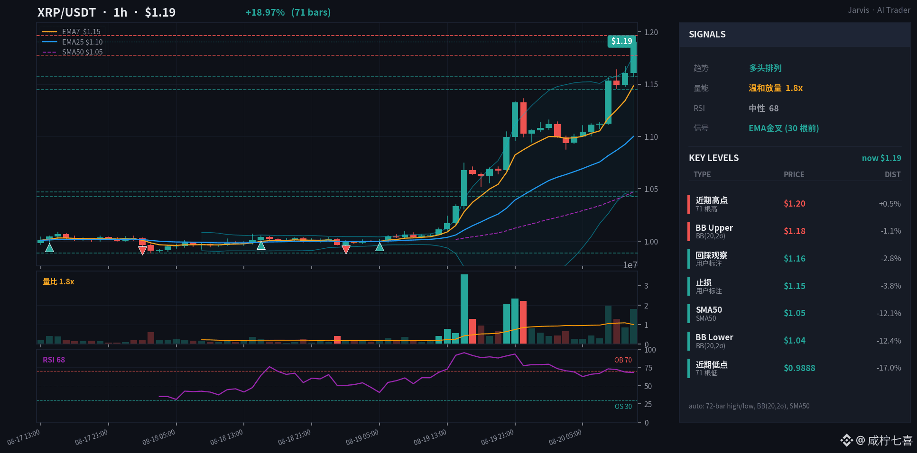The width and height of the screenshot is (917, 453).
Task: Click the EMA金叉 (30 根前) signal value
Action: [x=784, y=128]
